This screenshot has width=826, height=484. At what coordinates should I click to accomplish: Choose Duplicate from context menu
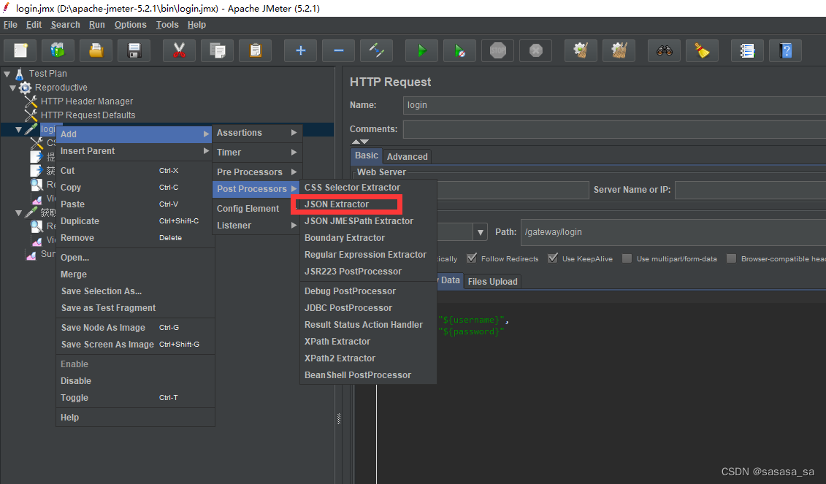pyautogui.click(x=135, y=221)
